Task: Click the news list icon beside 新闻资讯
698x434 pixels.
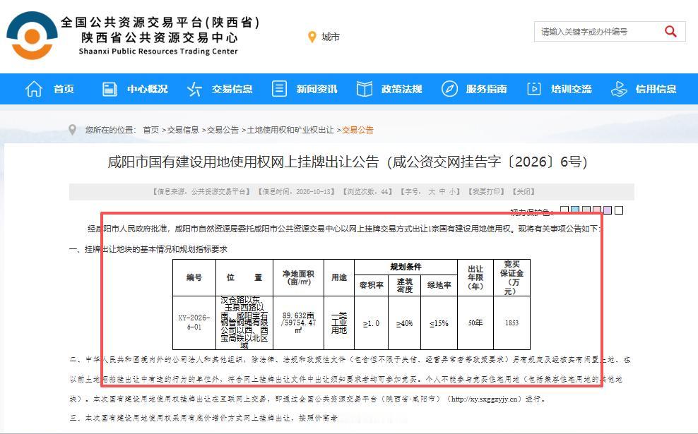Action: coord(279,88)
